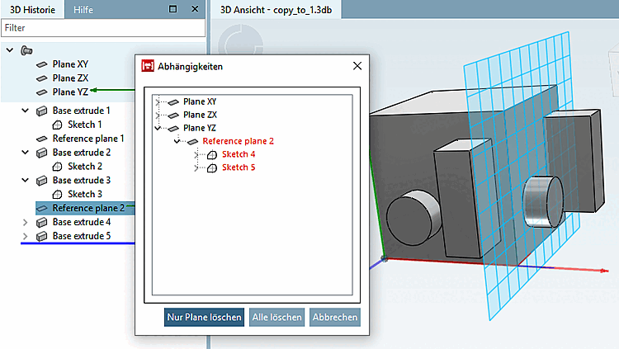
Task: Select red Sketch 4 text in dialog
Action: point(239,154)
